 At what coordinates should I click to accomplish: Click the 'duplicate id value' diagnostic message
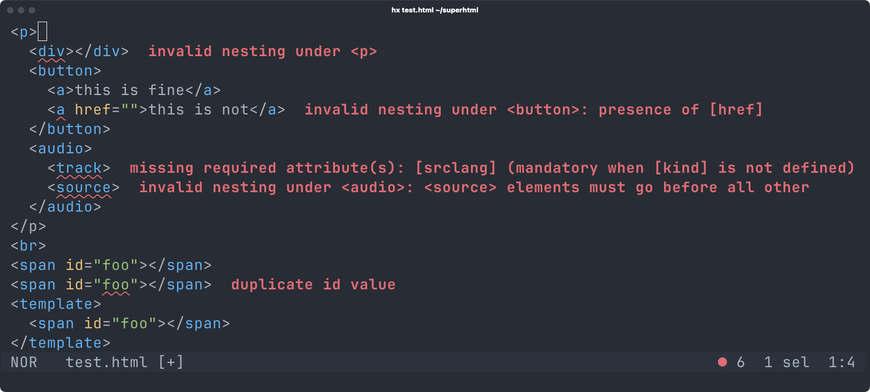click(x=313, y=284)
